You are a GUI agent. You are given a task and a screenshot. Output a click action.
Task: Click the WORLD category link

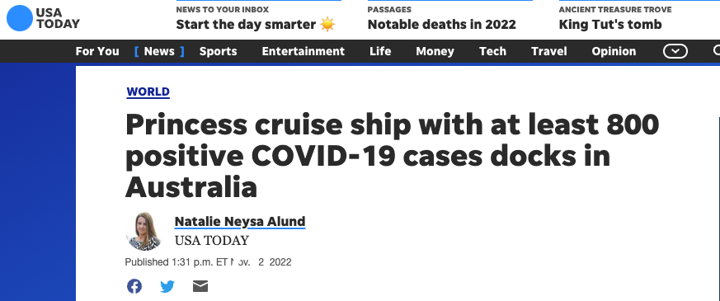point(148,92)
